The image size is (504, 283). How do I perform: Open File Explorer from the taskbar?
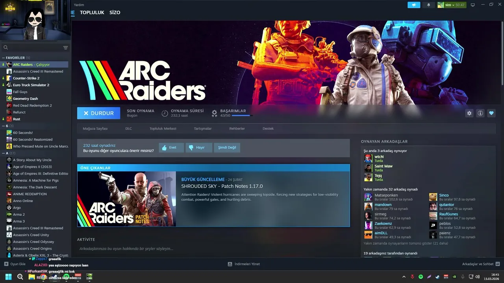click(x=31, y=277)
